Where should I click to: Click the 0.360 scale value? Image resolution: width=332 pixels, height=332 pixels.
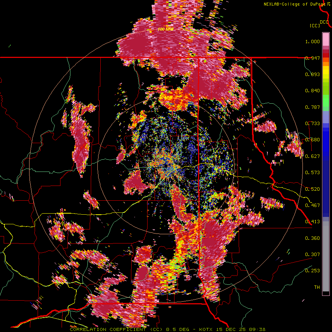pos(312,238)
